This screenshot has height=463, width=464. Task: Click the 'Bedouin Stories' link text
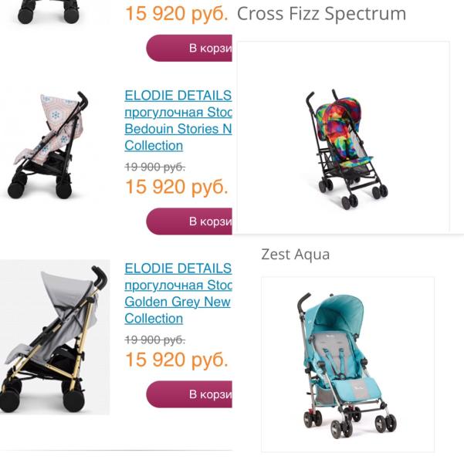[x=178, y=129]
